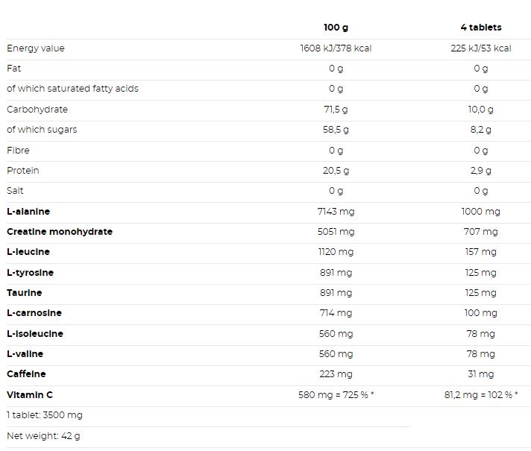
Task: Click the '707 mg' creatine value
Action: 480,232
